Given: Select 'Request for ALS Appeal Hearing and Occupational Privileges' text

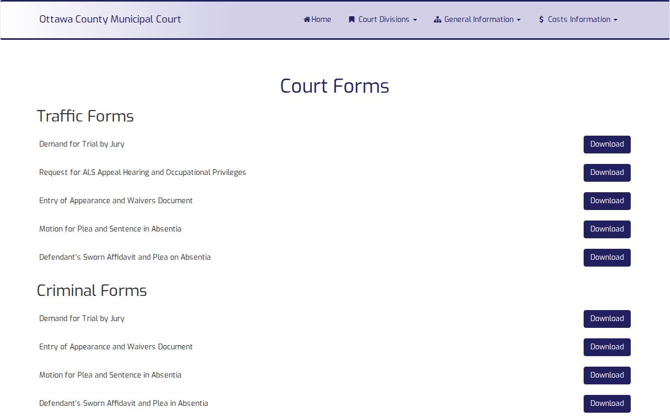Looking at the screenshot, I should tap(142, 172).
